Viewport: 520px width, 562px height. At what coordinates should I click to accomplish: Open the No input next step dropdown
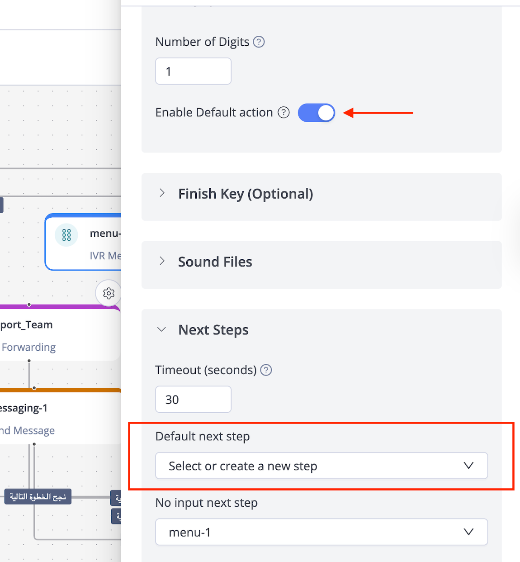321,532
